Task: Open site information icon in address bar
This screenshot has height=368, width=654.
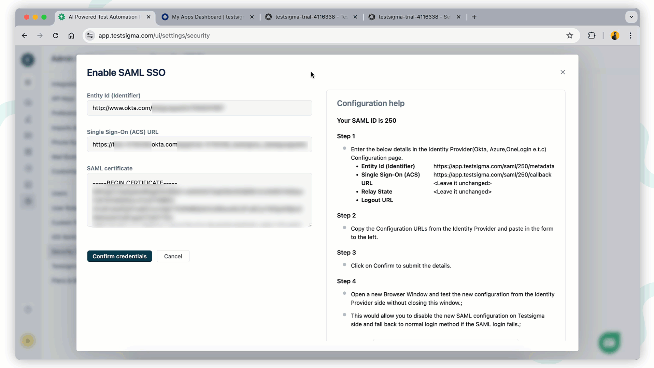Action: tap(90, 35)
